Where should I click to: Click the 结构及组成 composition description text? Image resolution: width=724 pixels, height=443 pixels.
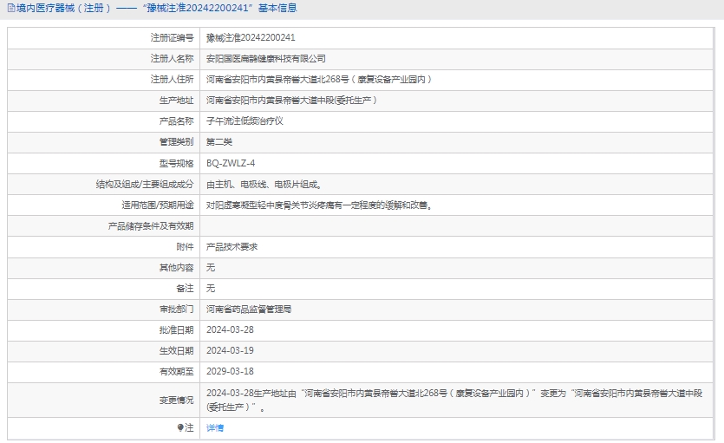coord(264,184)
